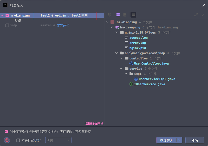Collapse the service folder node
The height and width of the screenshot is (146, 208).
121,69
